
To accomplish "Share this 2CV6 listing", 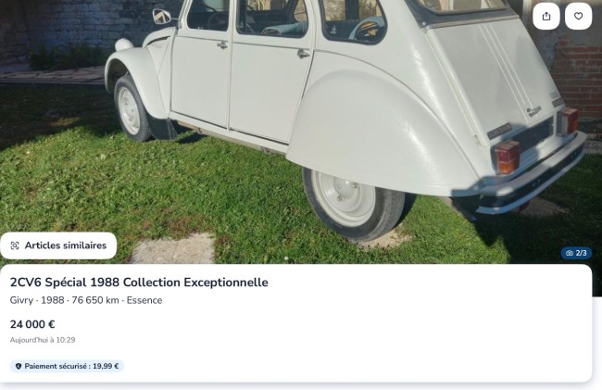I will click(546, 16).
